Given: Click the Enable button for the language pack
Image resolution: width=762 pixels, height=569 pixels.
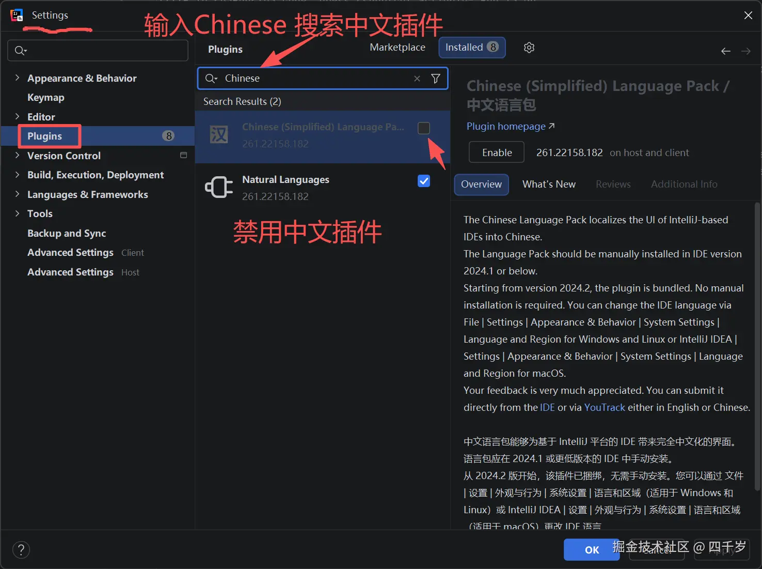Looking at the screenshot, I should [496, 152].
